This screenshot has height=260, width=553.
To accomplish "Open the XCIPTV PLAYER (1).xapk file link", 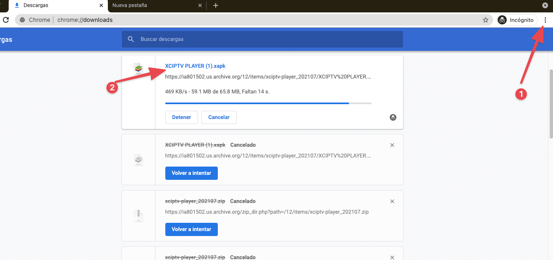I will click(195, 66).
